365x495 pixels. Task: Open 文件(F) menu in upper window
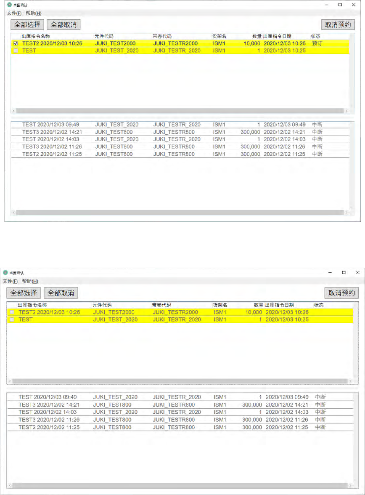(14, 13)
